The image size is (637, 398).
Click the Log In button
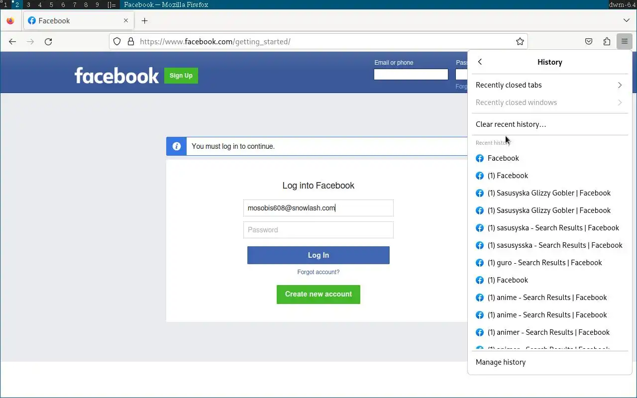tap(318, 255)
